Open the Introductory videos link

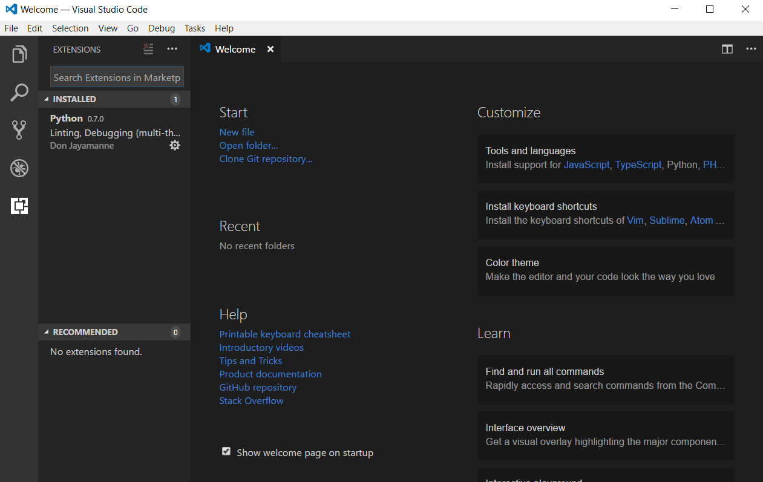(x=261, y=348)
